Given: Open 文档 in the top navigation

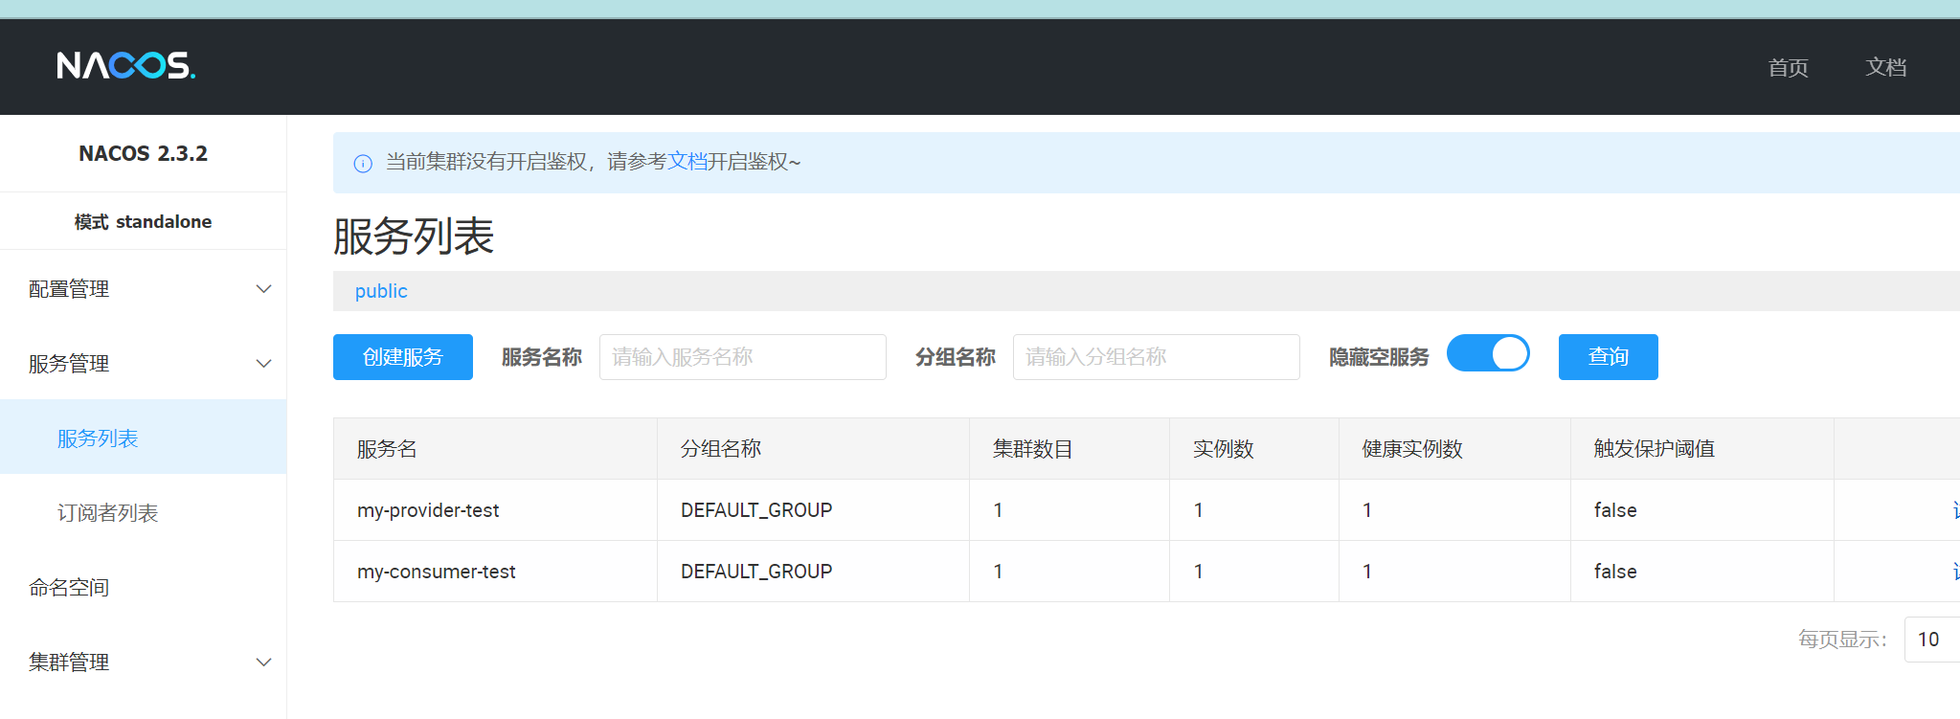Looking at the screenshot, I should (1885, 67).
